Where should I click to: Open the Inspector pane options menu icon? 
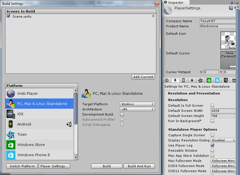[x=237, y=3]
